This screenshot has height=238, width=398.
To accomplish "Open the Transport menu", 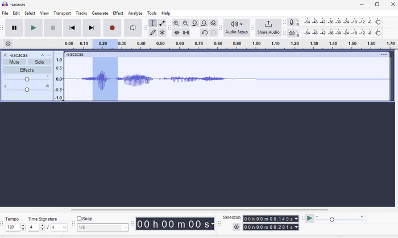I will pos(62,13).
